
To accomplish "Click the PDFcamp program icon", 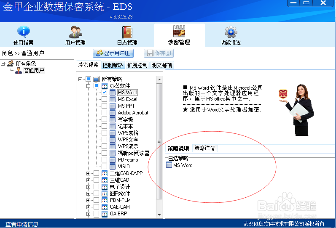I will (x=113, y=160).
